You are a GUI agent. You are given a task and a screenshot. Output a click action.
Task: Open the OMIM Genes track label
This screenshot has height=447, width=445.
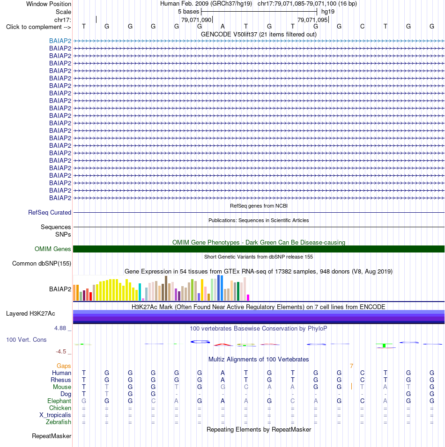52,249
